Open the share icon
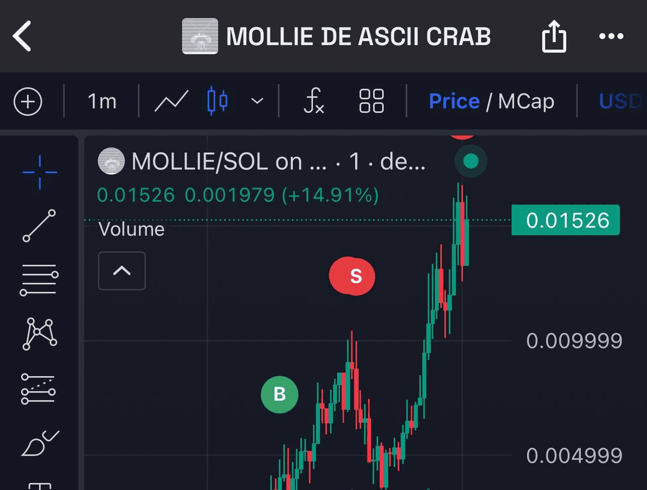Image resolution: width=647 pixels, height=490 pixels. [x=554, y=36]
